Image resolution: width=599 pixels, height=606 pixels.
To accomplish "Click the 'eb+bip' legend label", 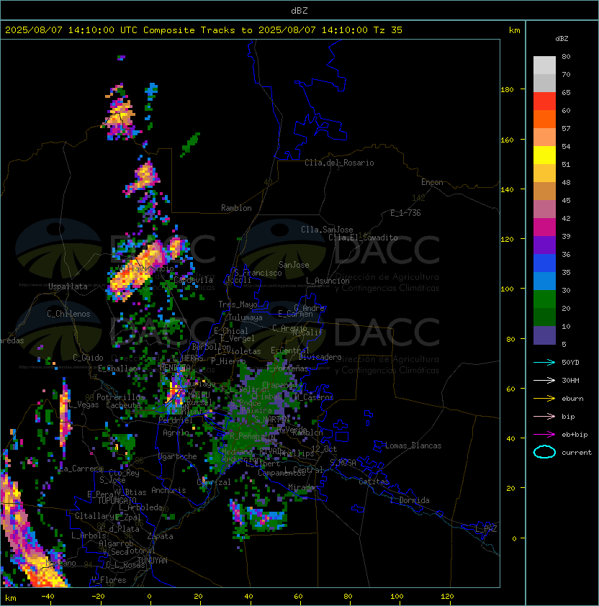I will click(x=575, y=435).
